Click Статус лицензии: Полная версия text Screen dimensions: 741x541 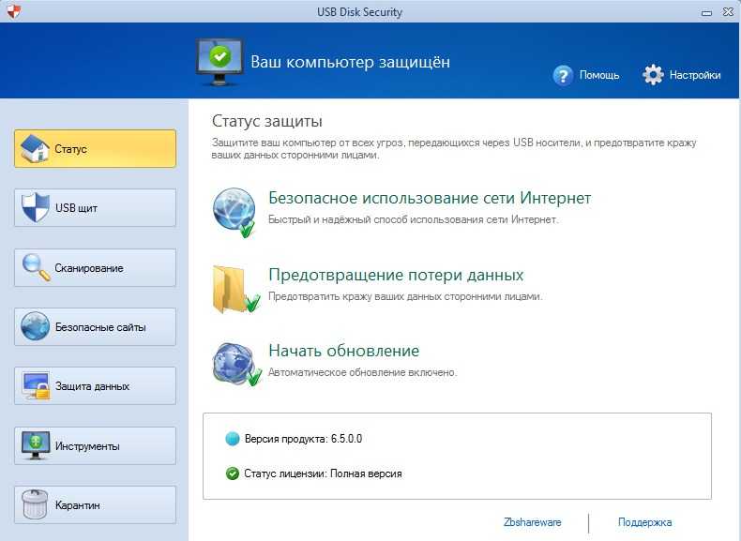(x=324, y=473)
